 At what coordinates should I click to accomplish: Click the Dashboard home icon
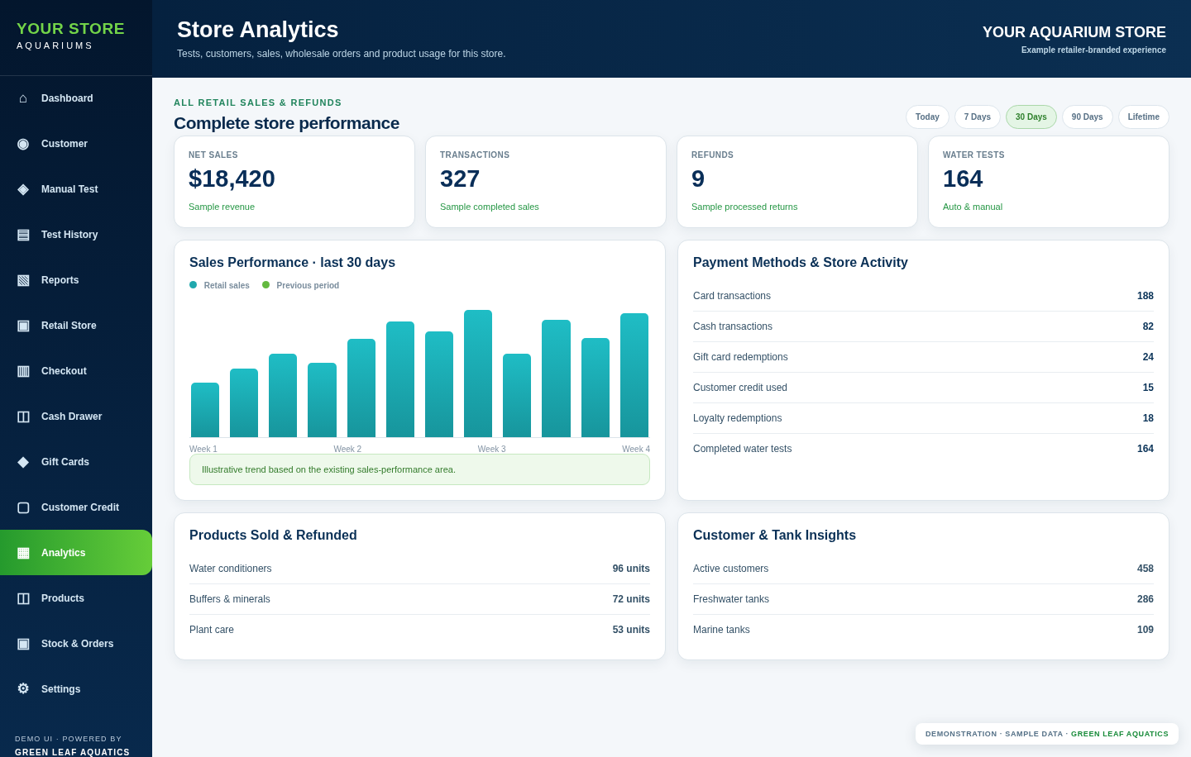(x=23, y=98)
